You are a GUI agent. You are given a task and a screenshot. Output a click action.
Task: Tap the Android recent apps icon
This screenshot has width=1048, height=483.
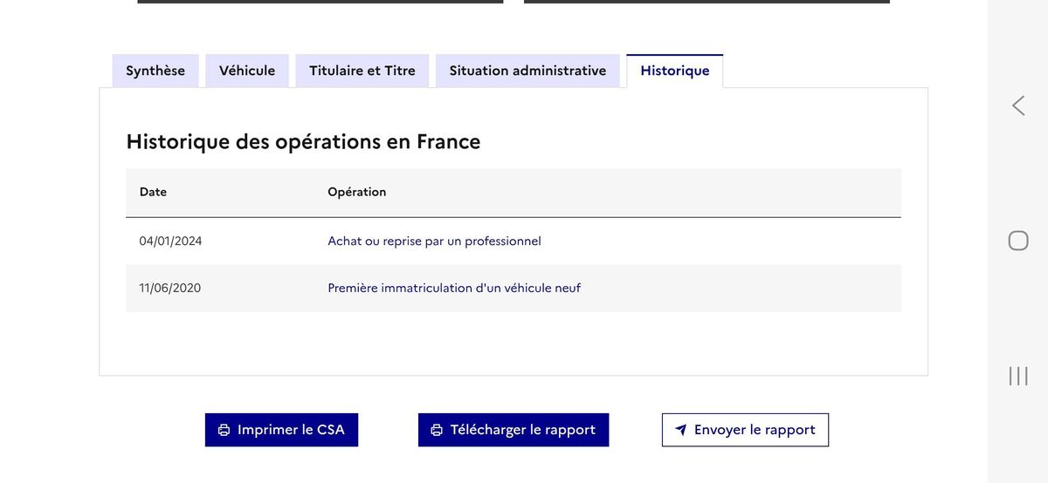(1018, 376)
